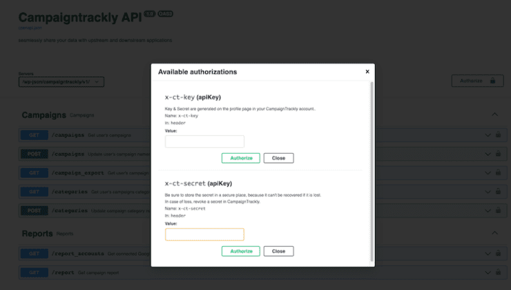Close the Available authorizations dialog with X

[367, 72]
